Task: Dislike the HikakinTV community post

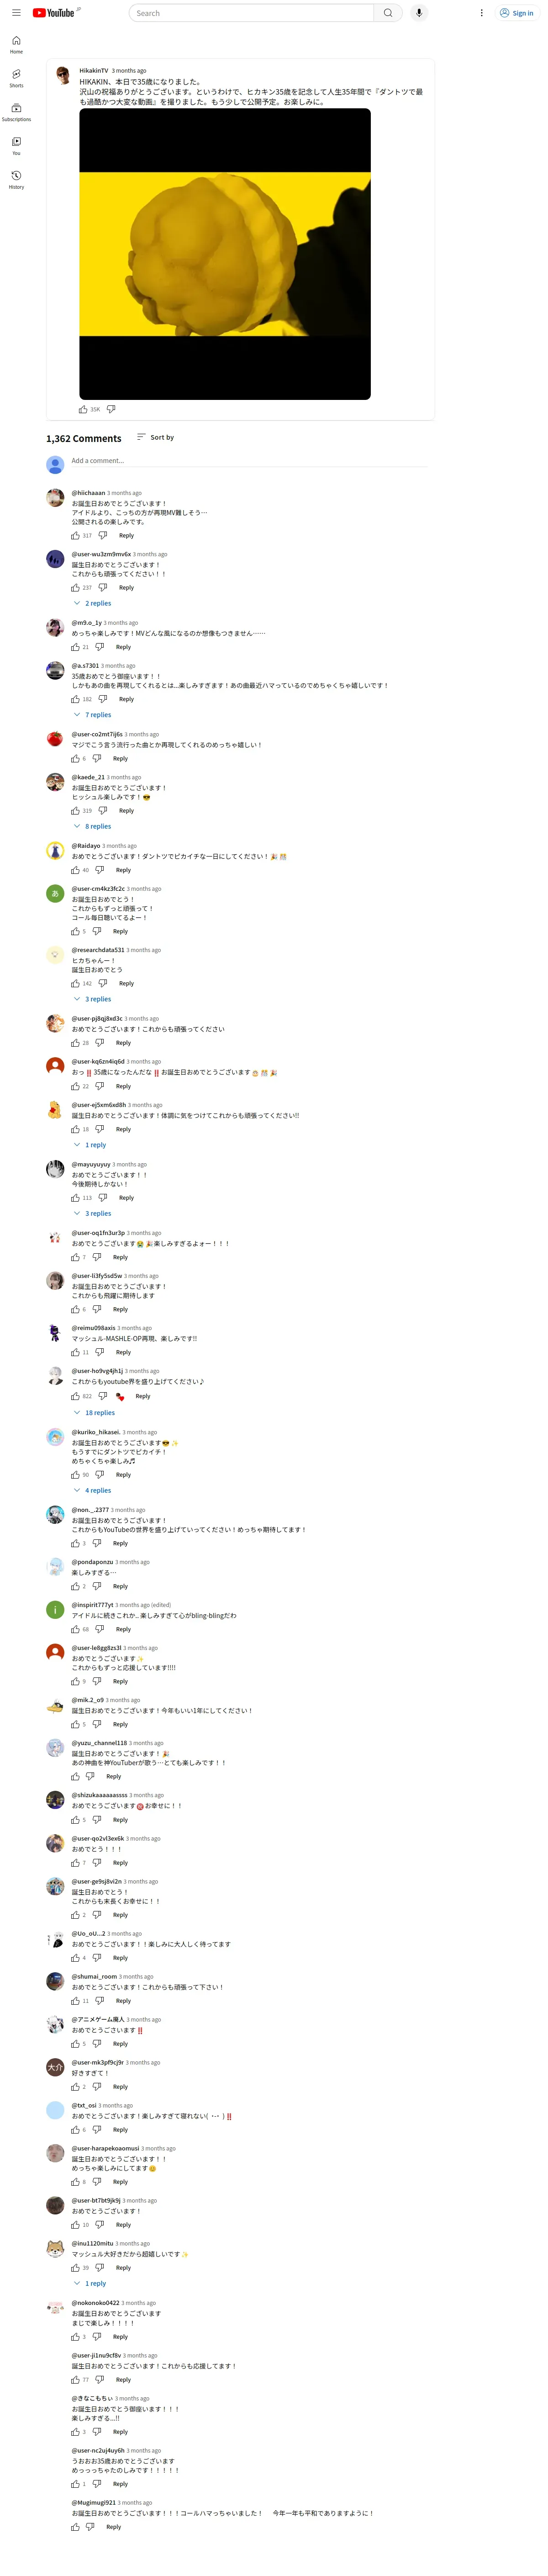Action: [x=111, y=409]
